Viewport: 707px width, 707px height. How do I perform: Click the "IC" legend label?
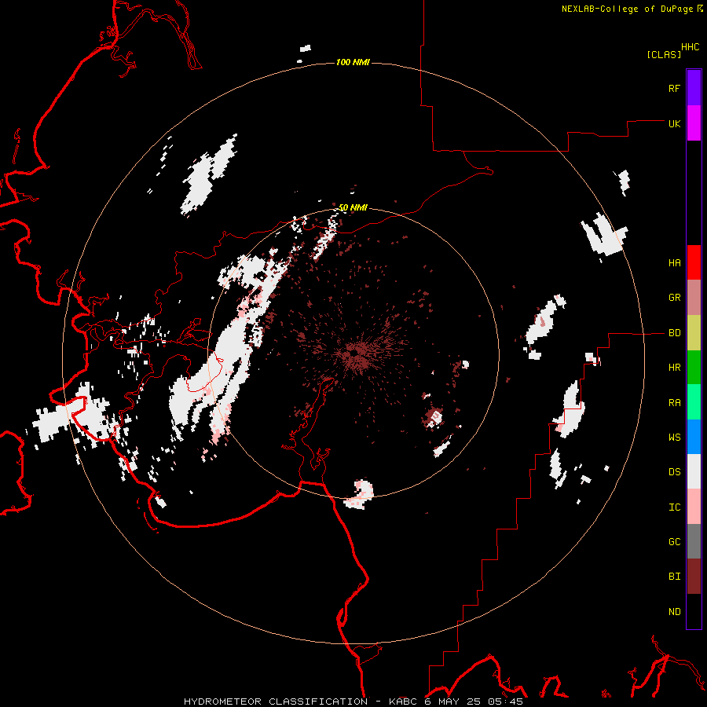(x=674, y=507)
